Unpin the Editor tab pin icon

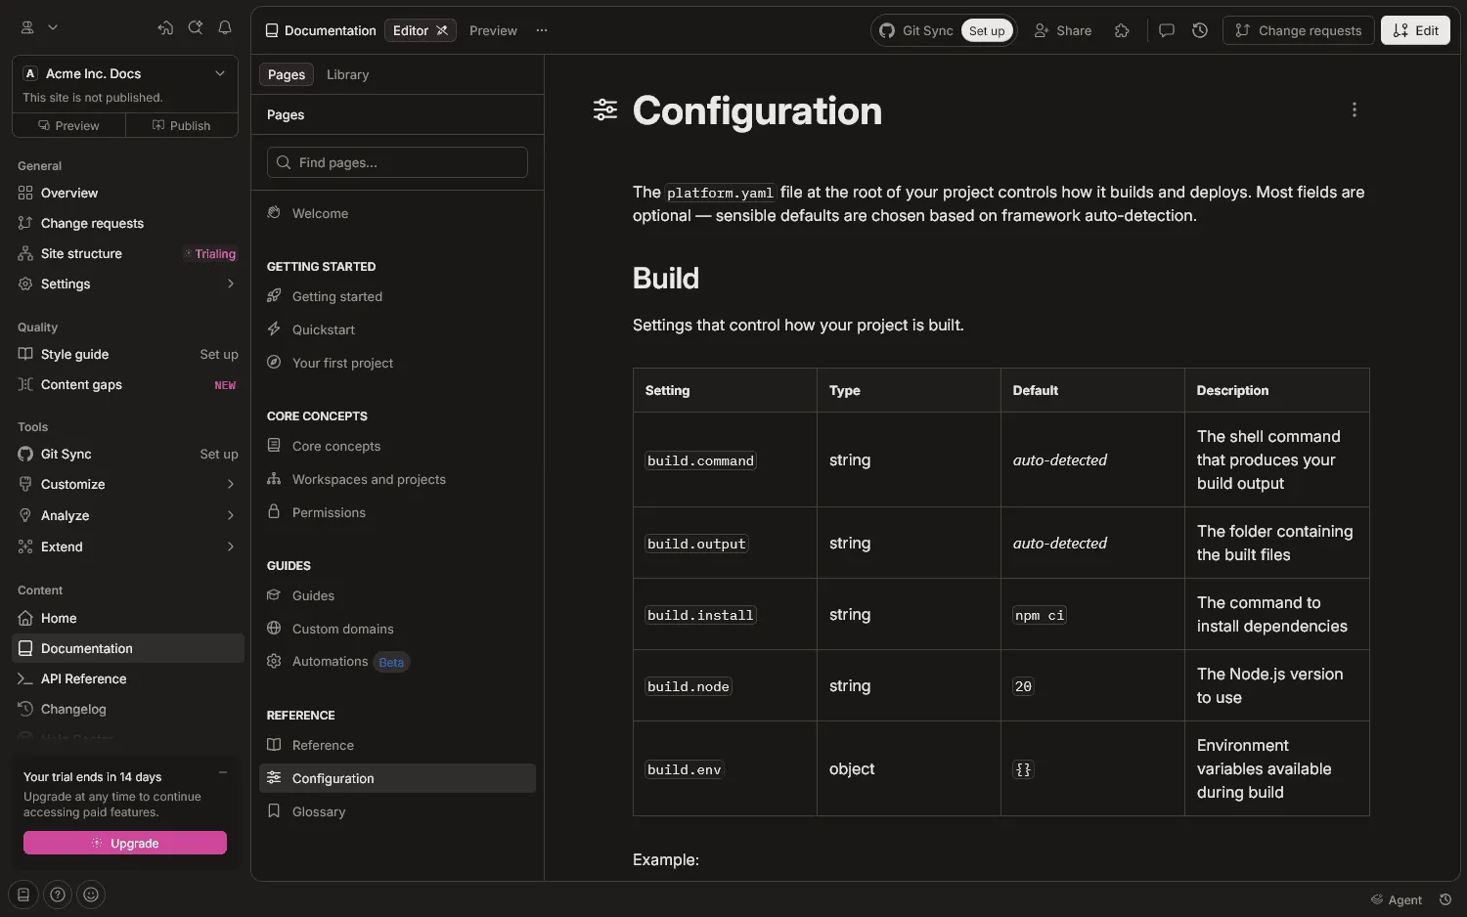coord(442,30)
